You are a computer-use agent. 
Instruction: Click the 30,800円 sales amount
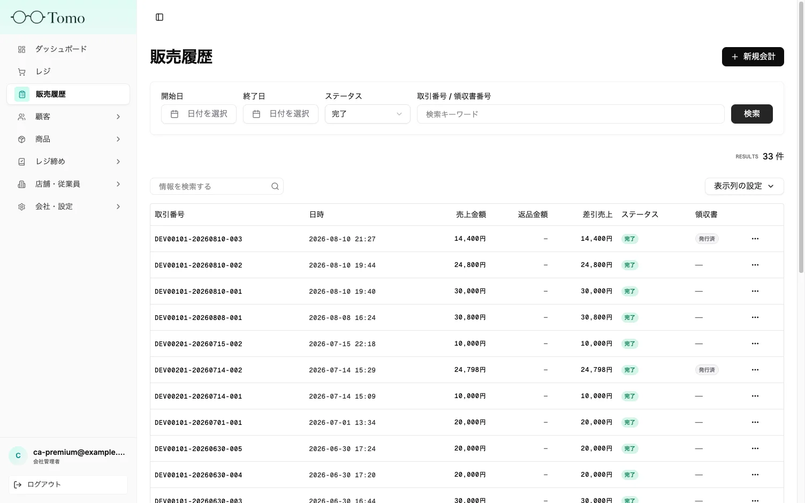(x=470, y=317)
